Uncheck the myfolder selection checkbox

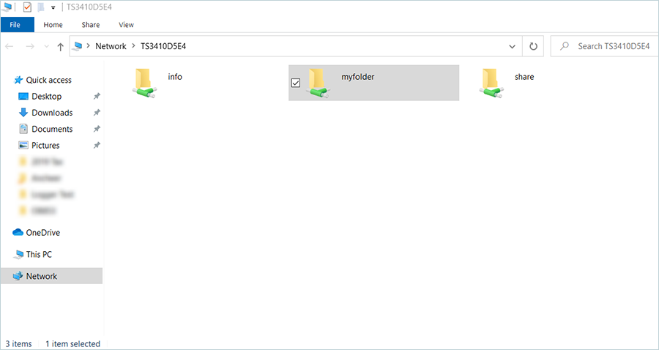[x=296, y=83]
